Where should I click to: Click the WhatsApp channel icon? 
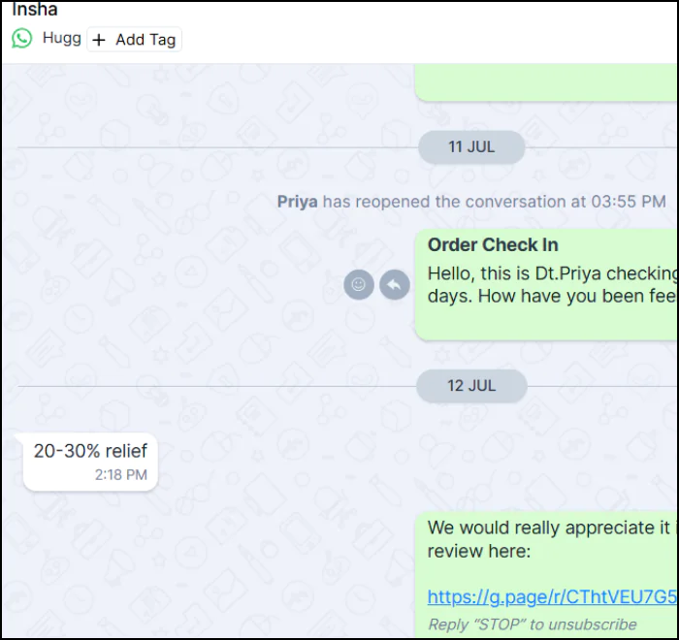(x=21, y=39)
